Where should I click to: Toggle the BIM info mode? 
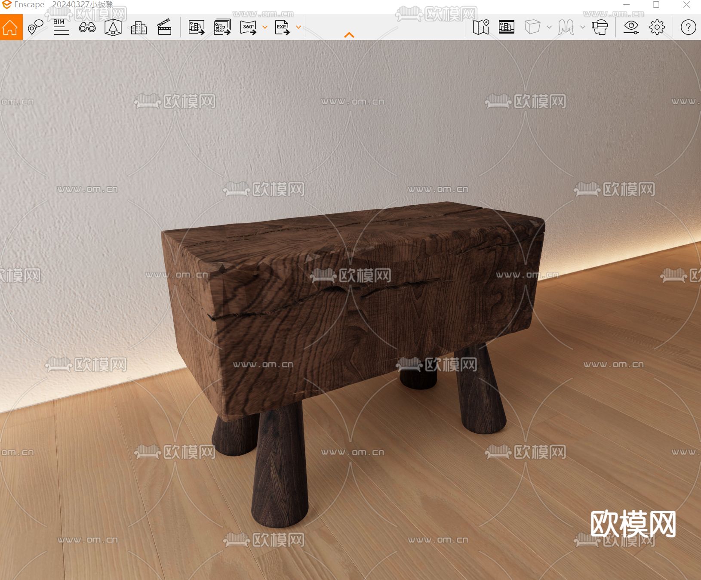(x=61, y=27)
